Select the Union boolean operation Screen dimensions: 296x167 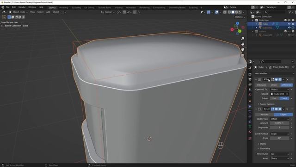tap(274, 85)
